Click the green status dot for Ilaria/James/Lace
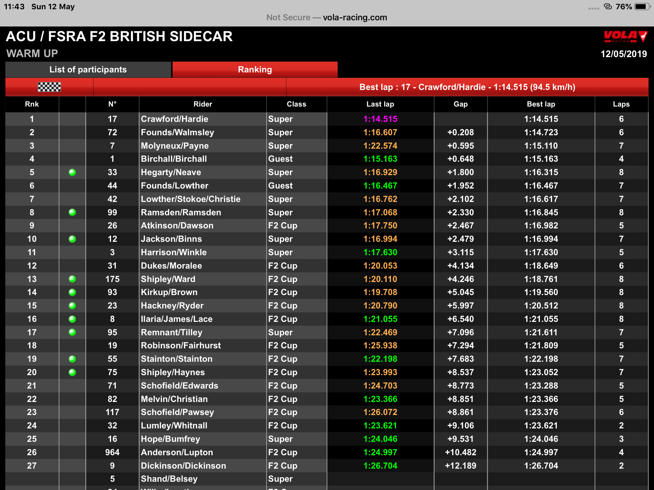 [x=72, y=319]
